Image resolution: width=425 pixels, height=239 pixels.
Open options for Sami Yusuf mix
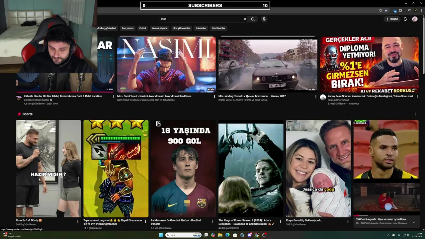click(214, 97)
